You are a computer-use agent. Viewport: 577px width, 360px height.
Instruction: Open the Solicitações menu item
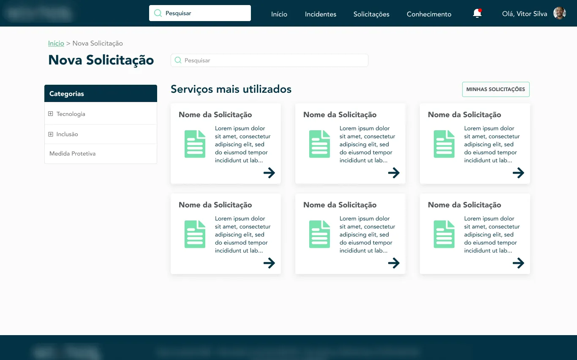371,14
